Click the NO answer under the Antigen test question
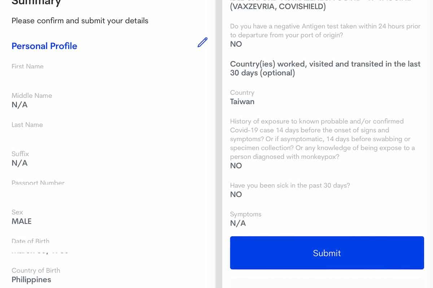The image size is (433, 288). 236,44
